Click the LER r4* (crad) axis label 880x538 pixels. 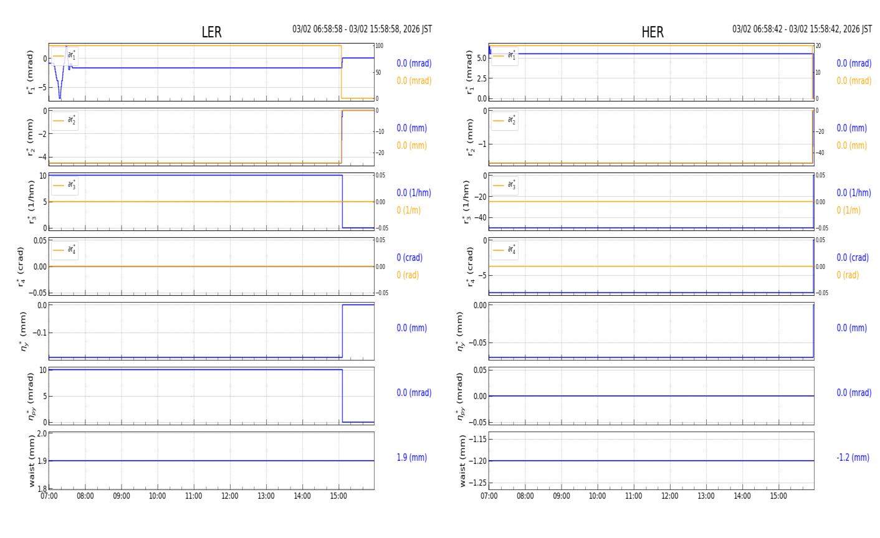(x=21, y=267)
